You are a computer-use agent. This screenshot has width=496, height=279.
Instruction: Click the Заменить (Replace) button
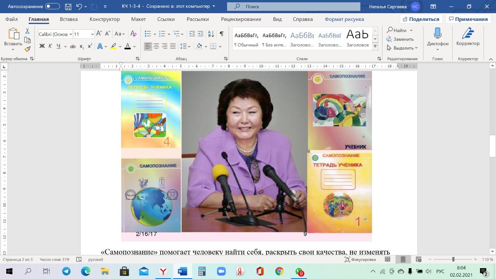click(400, 39)
